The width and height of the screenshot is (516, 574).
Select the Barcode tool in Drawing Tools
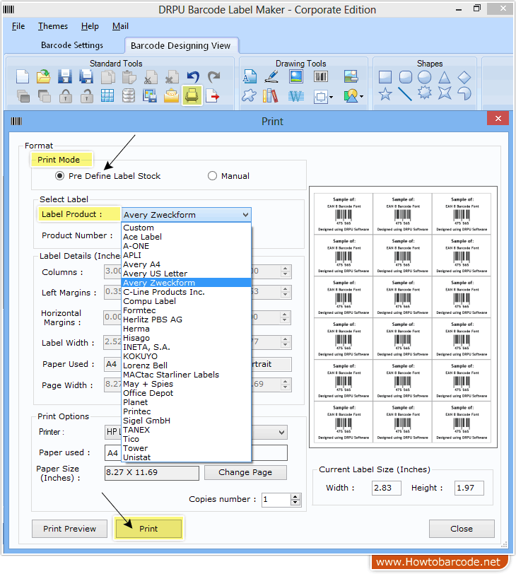pos(321,76)
